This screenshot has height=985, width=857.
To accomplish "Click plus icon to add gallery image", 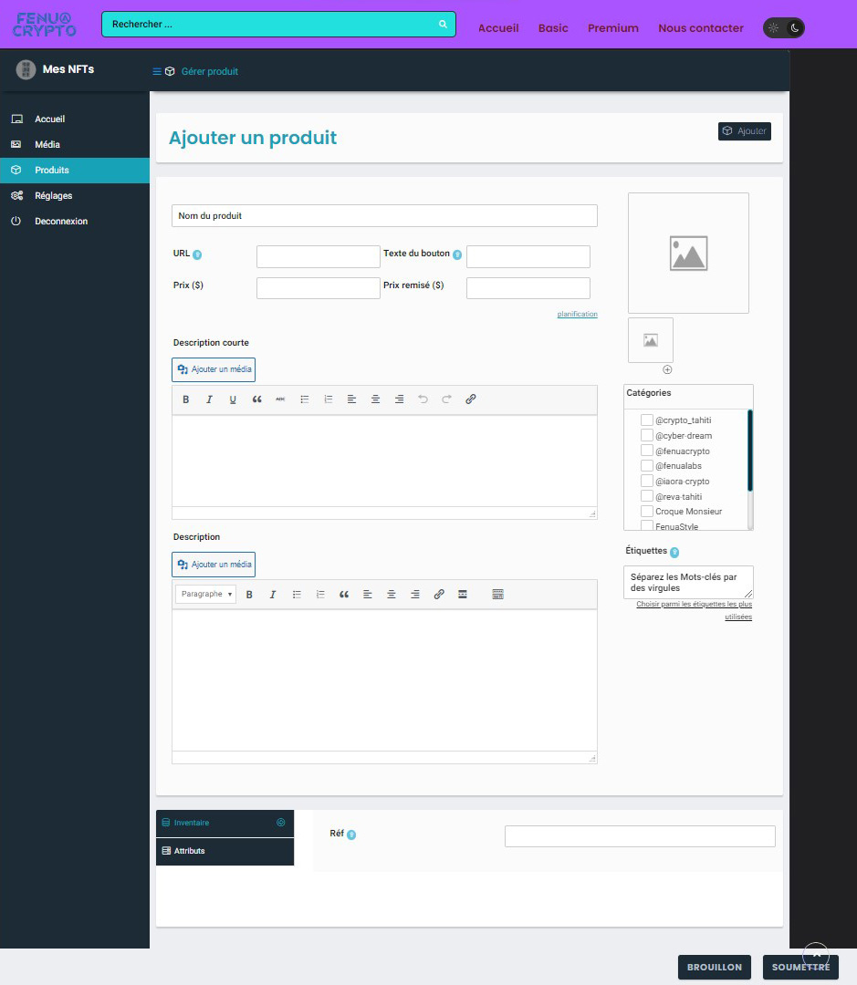I will pyautogui.click(x=667, y=369).
